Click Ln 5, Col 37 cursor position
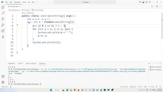The width and height of the screenshot is (163, 92). [124, 87]
